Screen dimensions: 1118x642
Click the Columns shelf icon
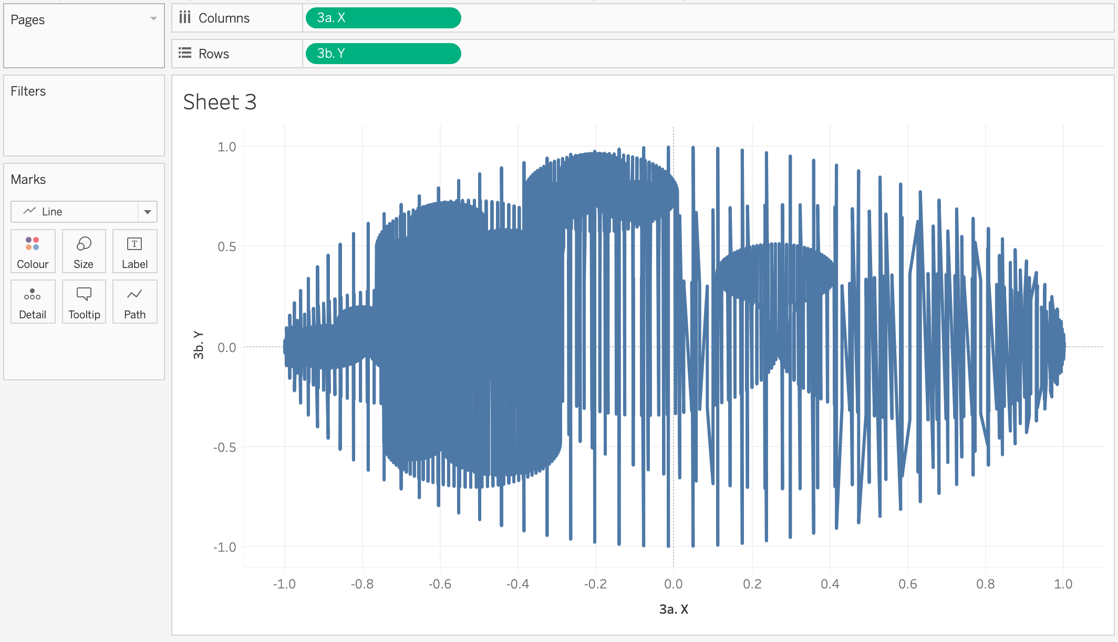coord(184,18)
